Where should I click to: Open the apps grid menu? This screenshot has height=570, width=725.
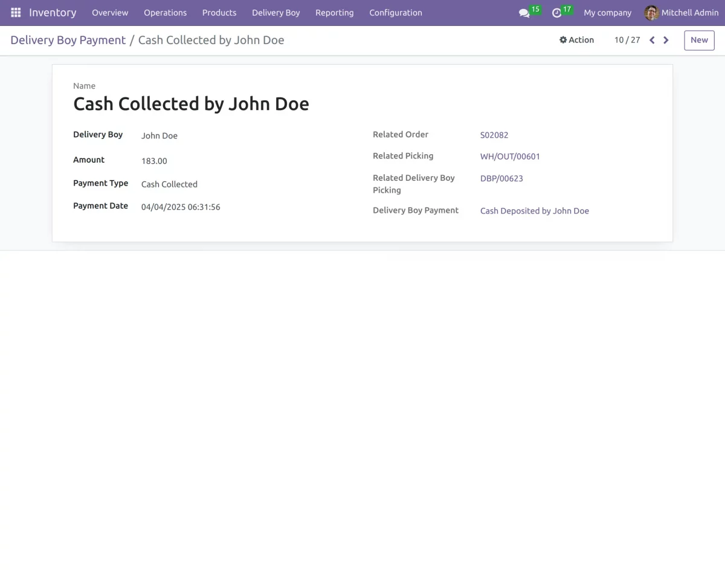[15, 12]
